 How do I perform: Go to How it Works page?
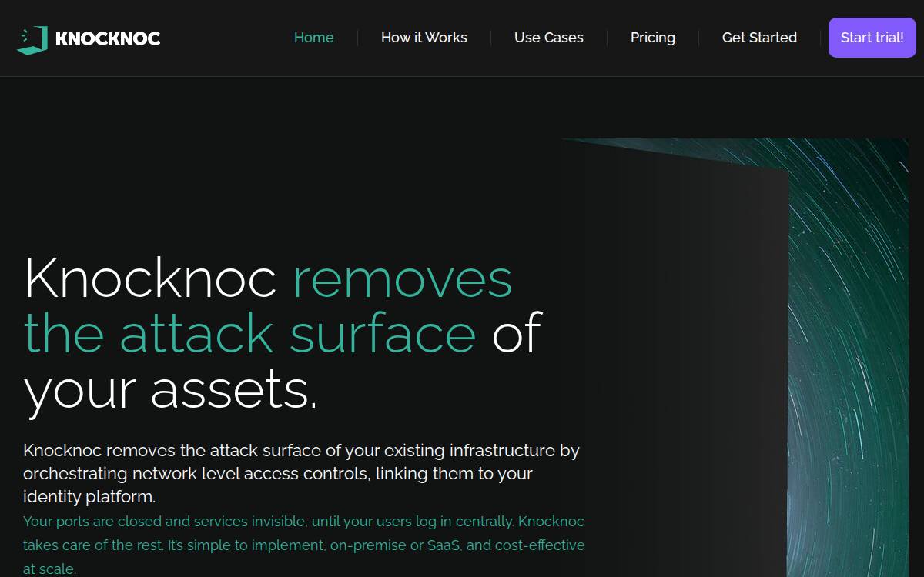[424, 38]
